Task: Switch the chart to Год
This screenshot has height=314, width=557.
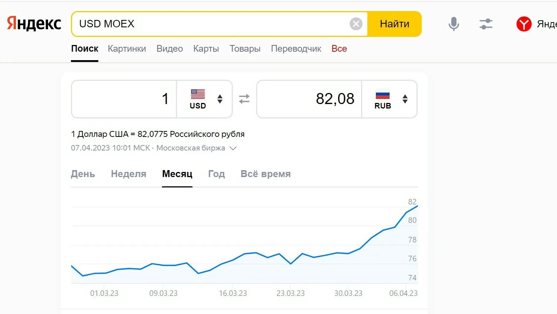Action: click(216, 174)
